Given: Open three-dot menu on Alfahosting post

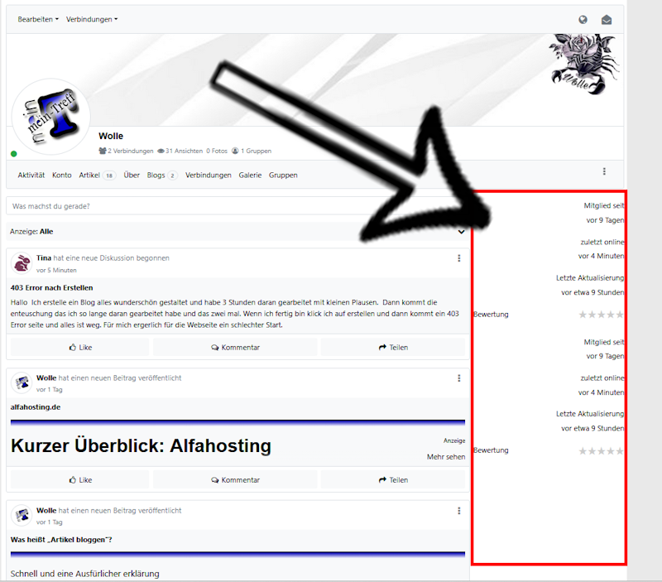Looking at the screenshot, I should tap(459, 378).
